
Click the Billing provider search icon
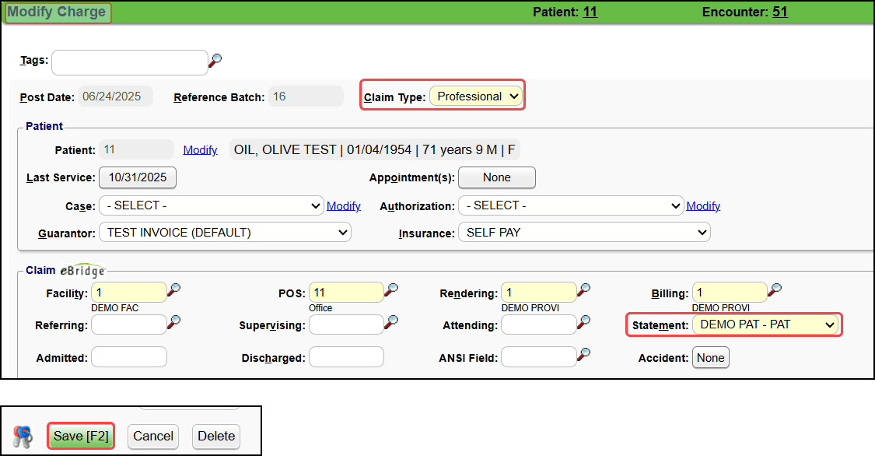tap(775, 289)
